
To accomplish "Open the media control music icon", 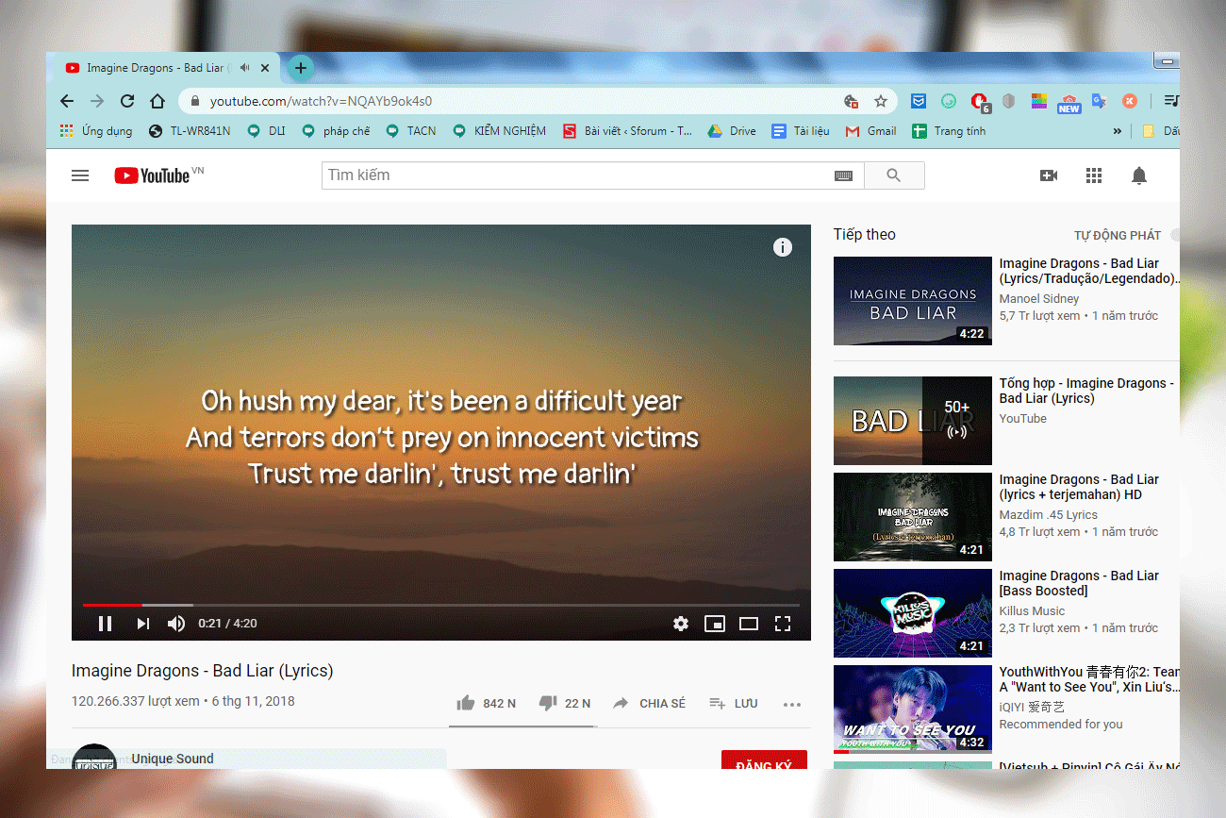I will point(1171,101).
